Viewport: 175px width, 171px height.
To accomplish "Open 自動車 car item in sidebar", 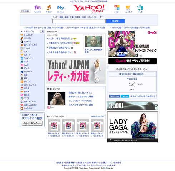I will pyautogui.click(x=26, y=92).
